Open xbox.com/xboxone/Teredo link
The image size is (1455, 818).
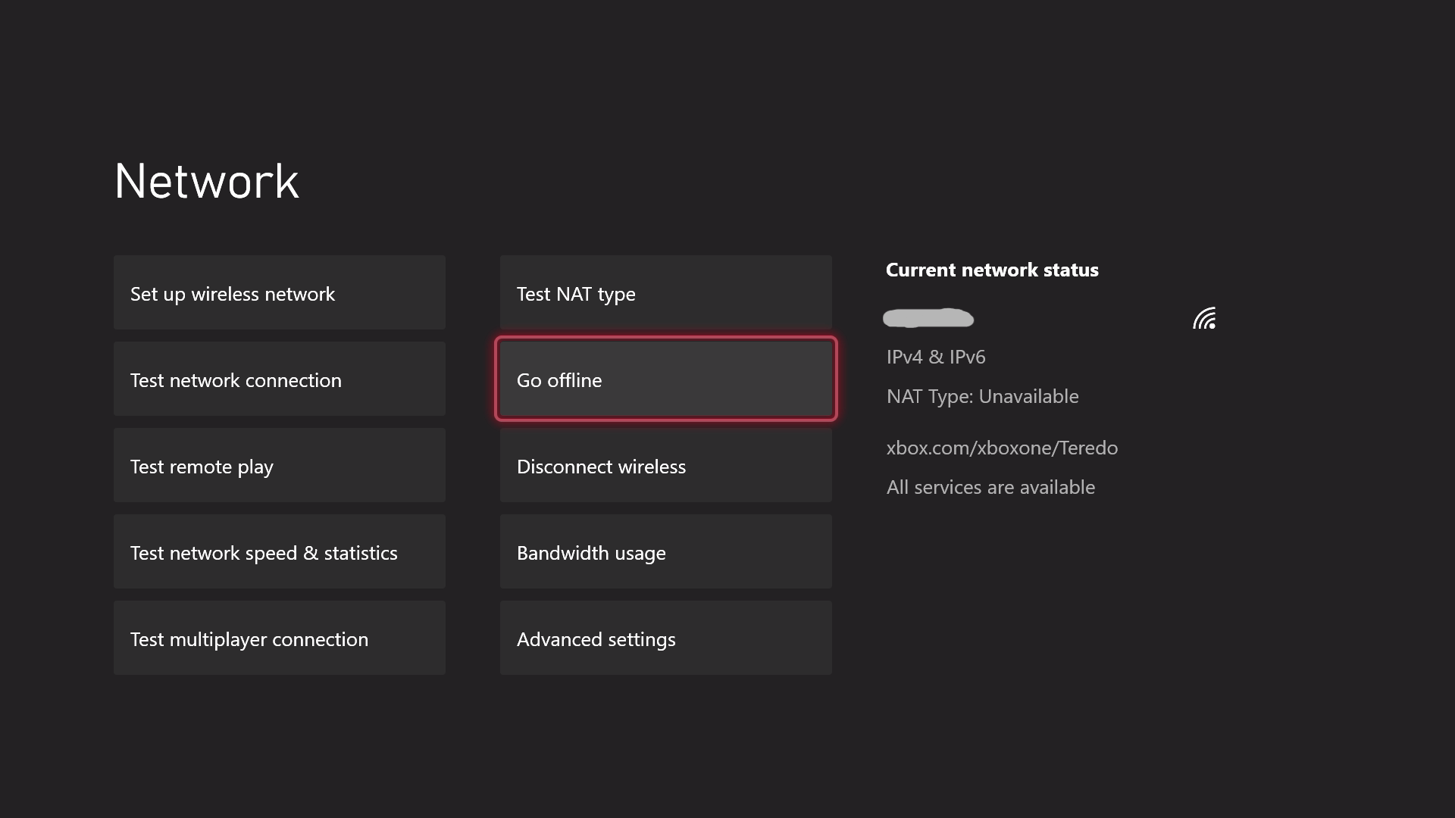coord(1001,446)
